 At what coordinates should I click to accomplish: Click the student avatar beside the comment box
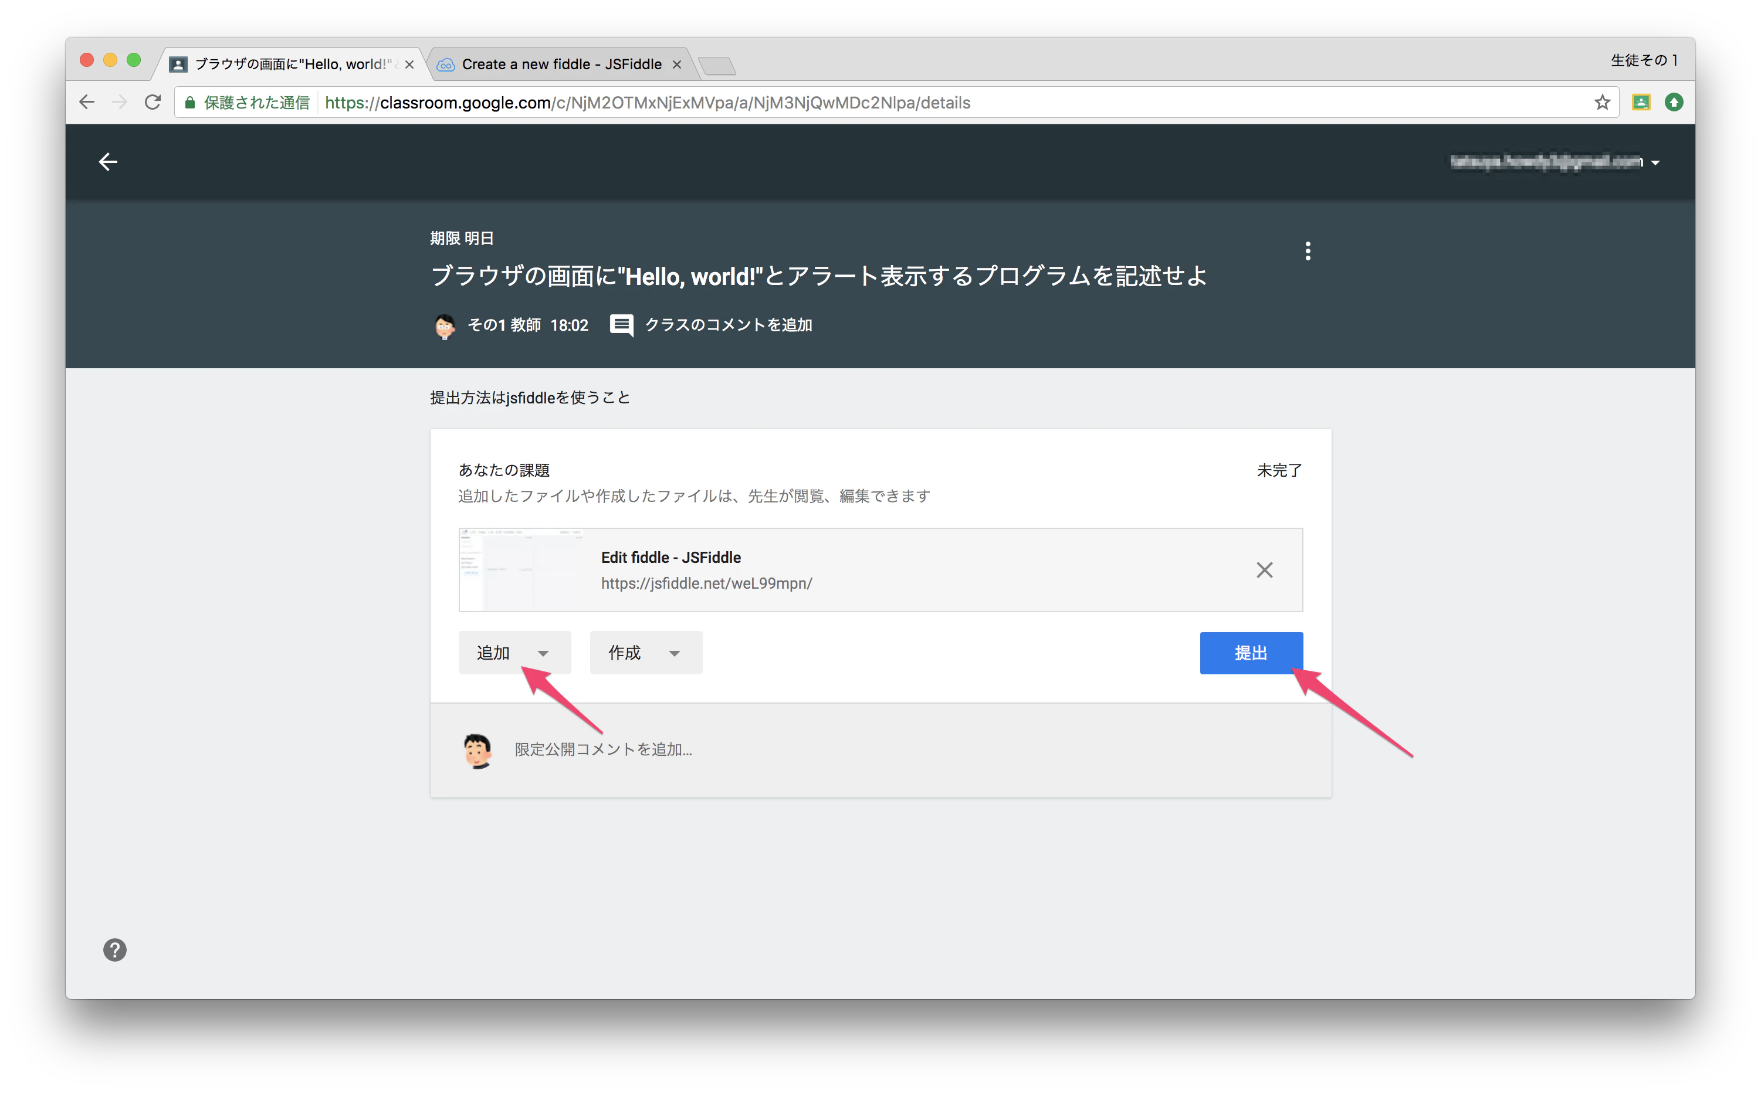(477, 751)
